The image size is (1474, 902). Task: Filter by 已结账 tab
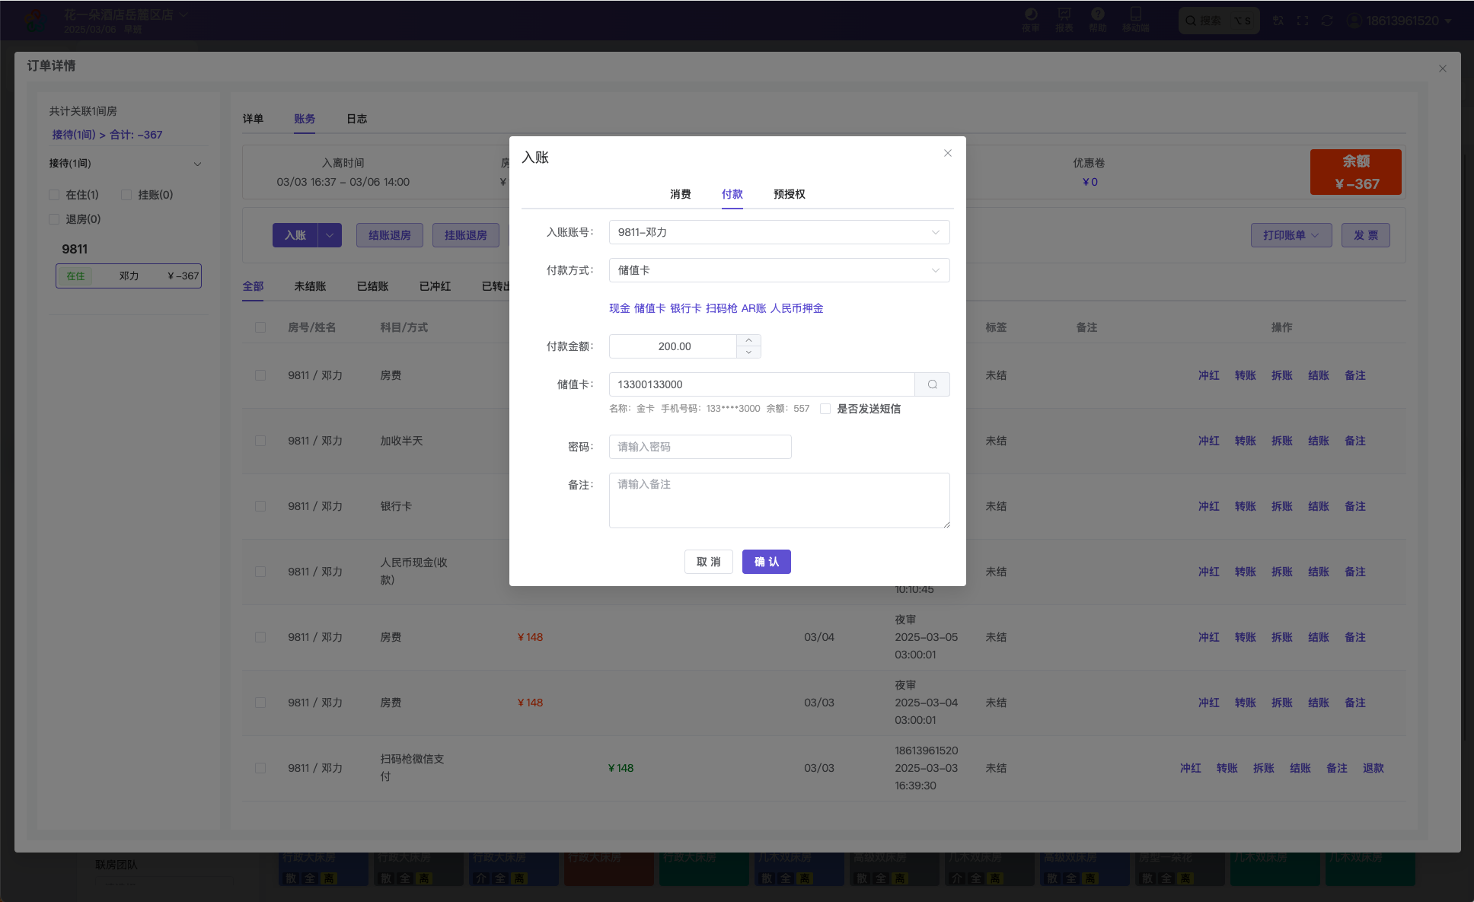pos(372,286)
